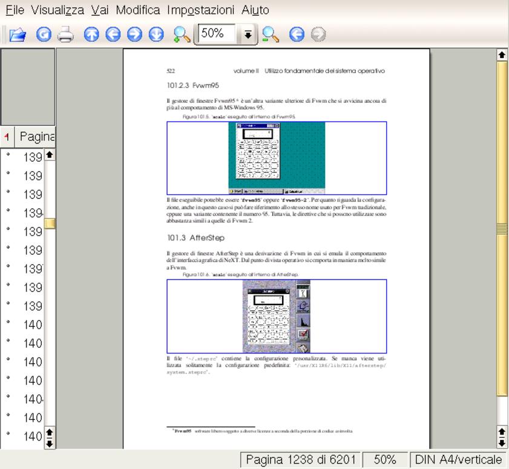Reload the document using the toolbar icon
Viewport: 509px width, 469px height.
[x=44, y=35]
